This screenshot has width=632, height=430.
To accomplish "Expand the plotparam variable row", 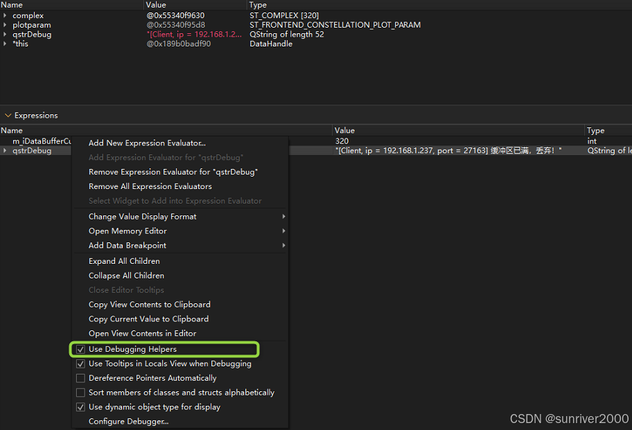I will 5,25.
